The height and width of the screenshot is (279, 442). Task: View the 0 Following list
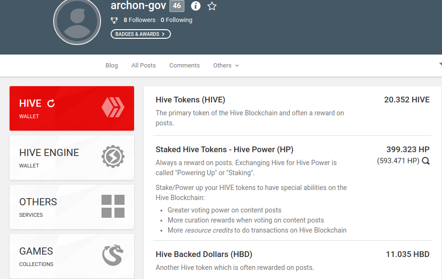pos(176,20)
